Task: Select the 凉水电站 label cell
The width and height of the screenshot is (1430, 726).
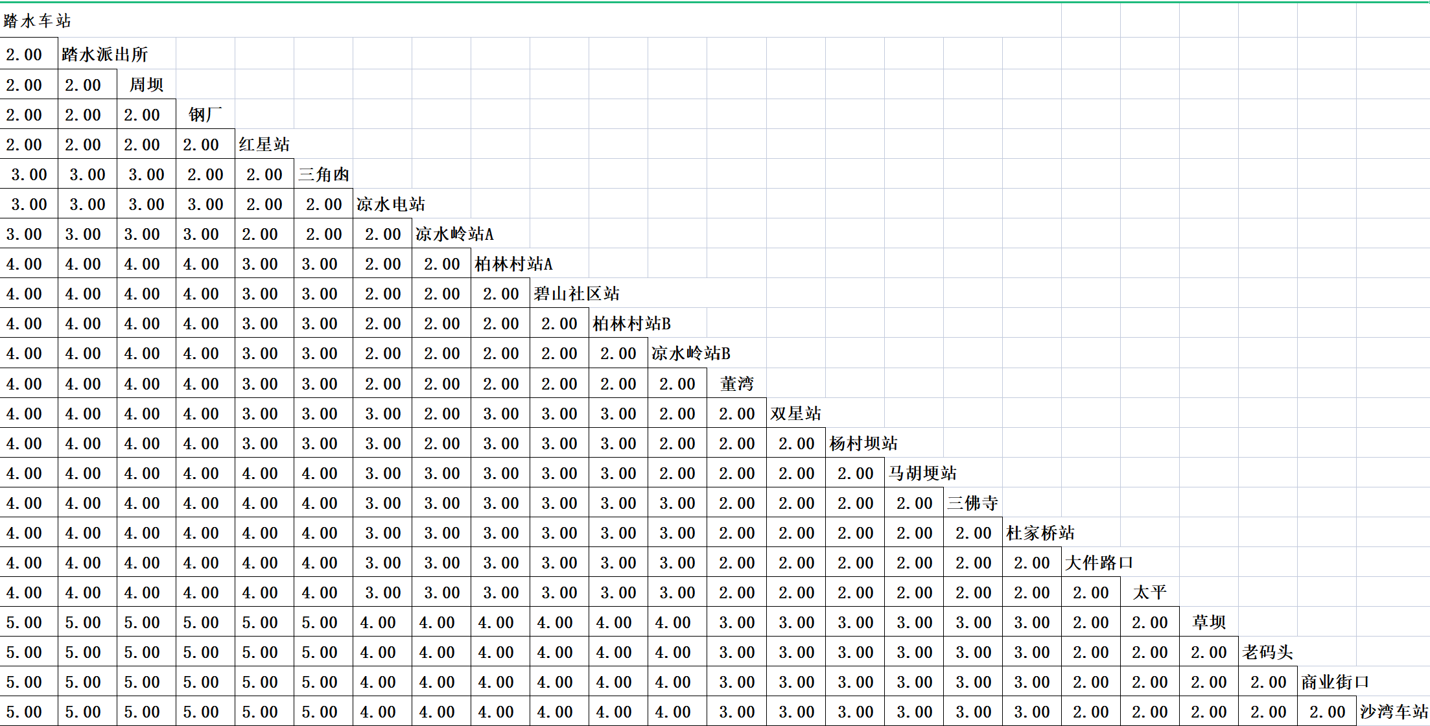Action: (391, 204)
